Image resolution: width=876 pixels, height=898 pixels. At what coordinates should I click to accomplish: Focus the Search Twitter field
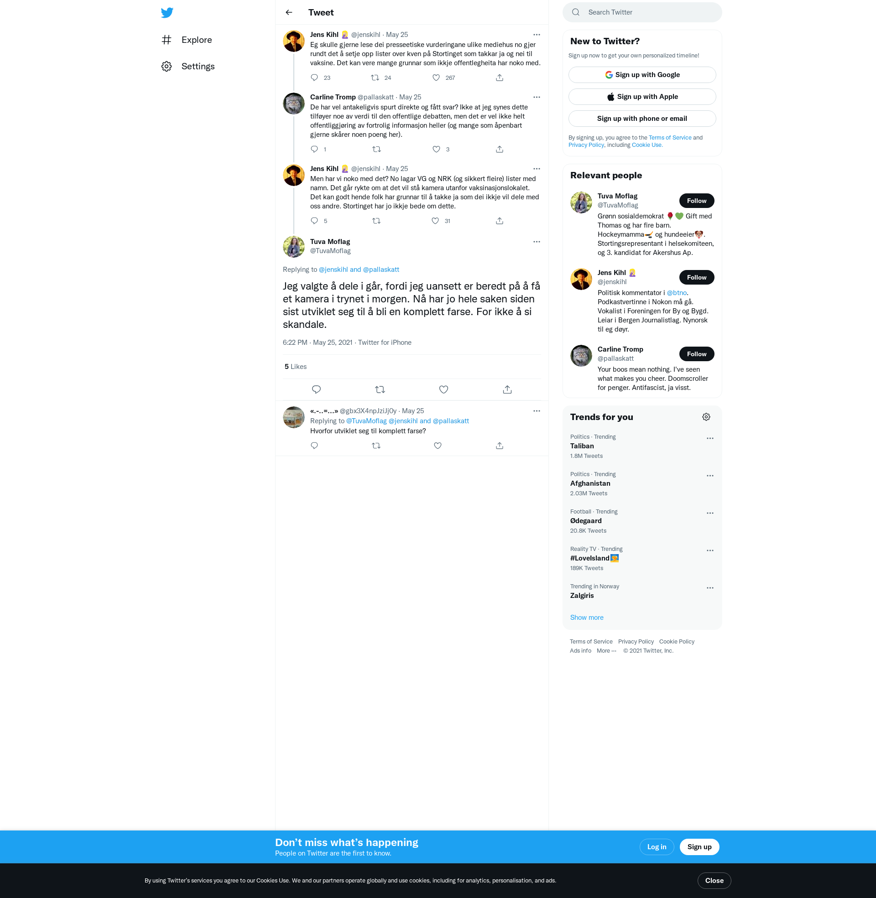pyautogui.click(x=642, y=12)
